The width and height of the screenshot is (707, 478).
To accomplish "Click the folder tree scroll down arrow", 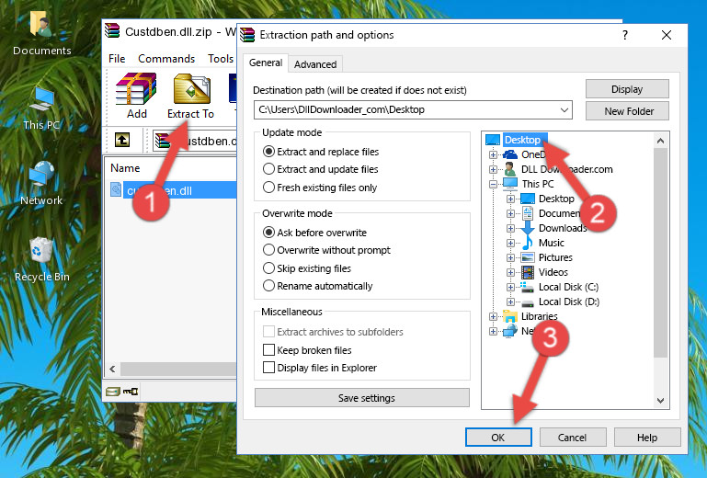I will tap(660, 401).
